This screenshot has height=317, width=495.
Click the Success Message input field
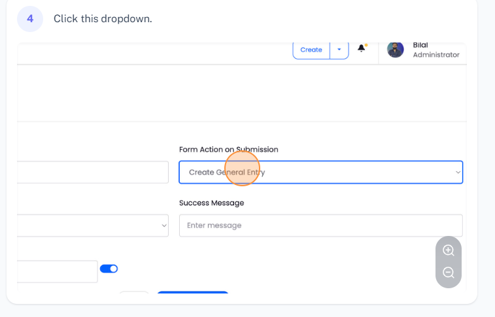point(320,225)
